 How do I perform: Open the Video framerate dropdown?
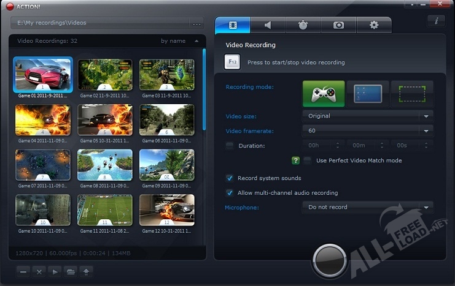point(367,130)
